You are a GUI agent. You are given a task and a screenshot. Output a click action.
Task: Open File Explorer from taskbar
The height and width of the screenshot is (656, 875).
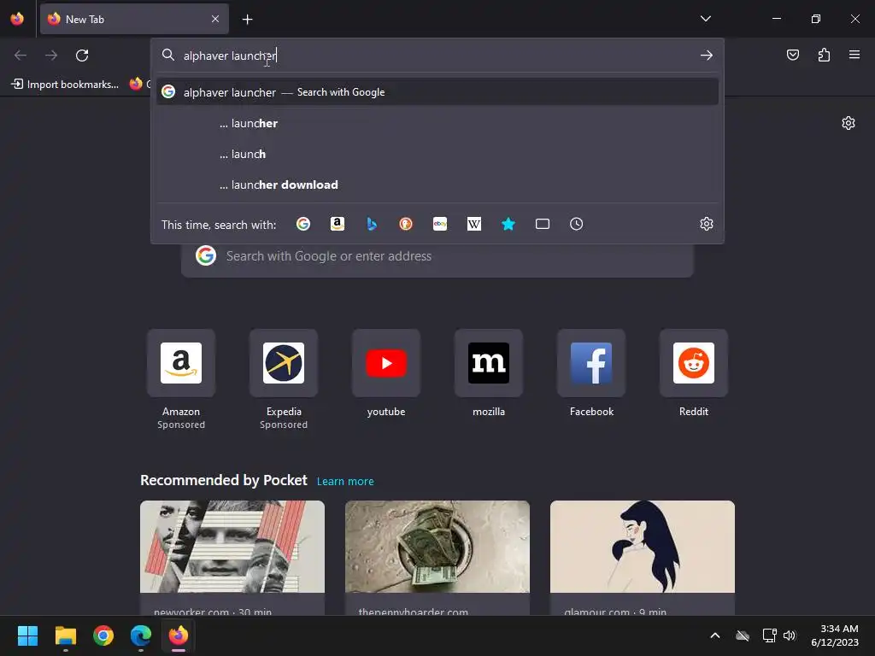[x=65, y=635]
